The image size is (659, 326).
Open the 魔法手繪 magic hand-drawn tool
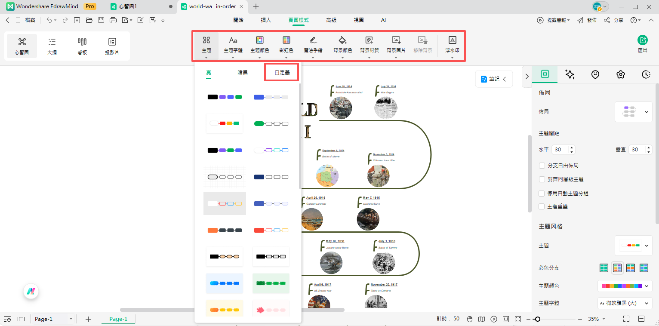(313, 45)
